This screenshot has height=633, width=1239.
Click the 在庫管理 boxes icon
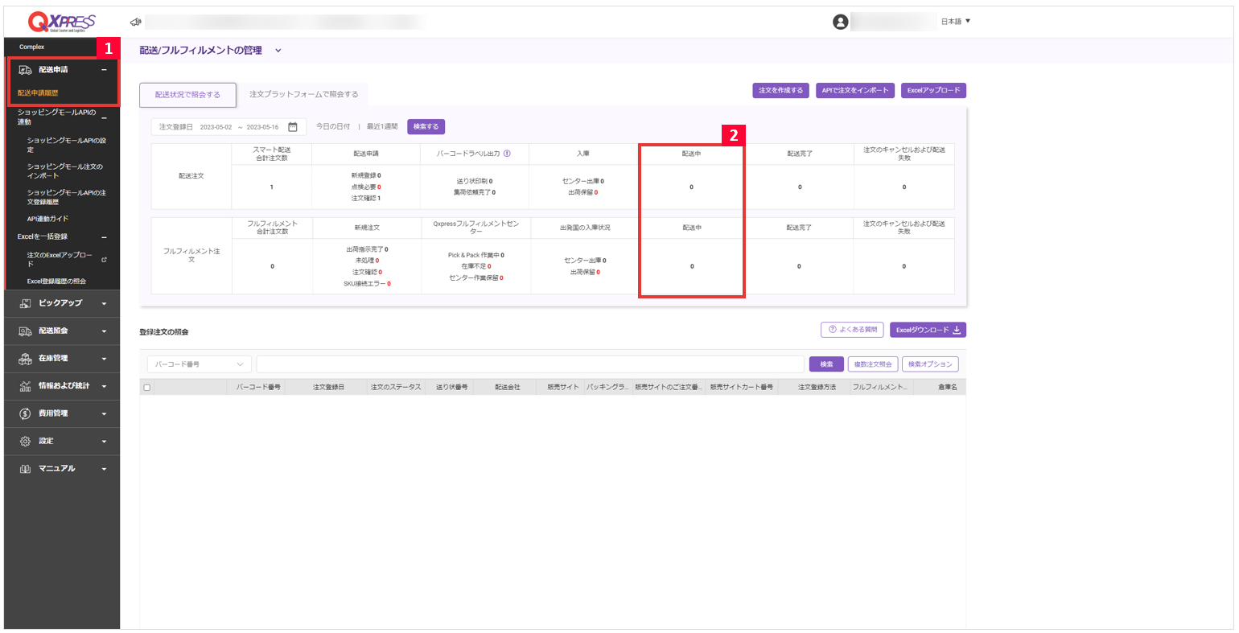pos(25,359)
